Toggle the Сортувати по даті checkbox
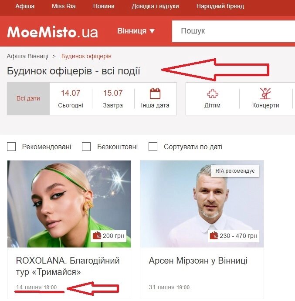The height and width of the screenshot is (301, 295). coord(153,147)
